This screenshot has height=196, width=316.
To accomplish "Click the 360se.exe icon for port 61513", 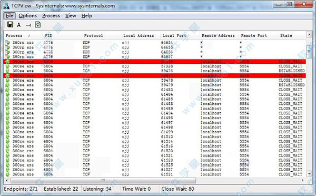I will point(8,136).
